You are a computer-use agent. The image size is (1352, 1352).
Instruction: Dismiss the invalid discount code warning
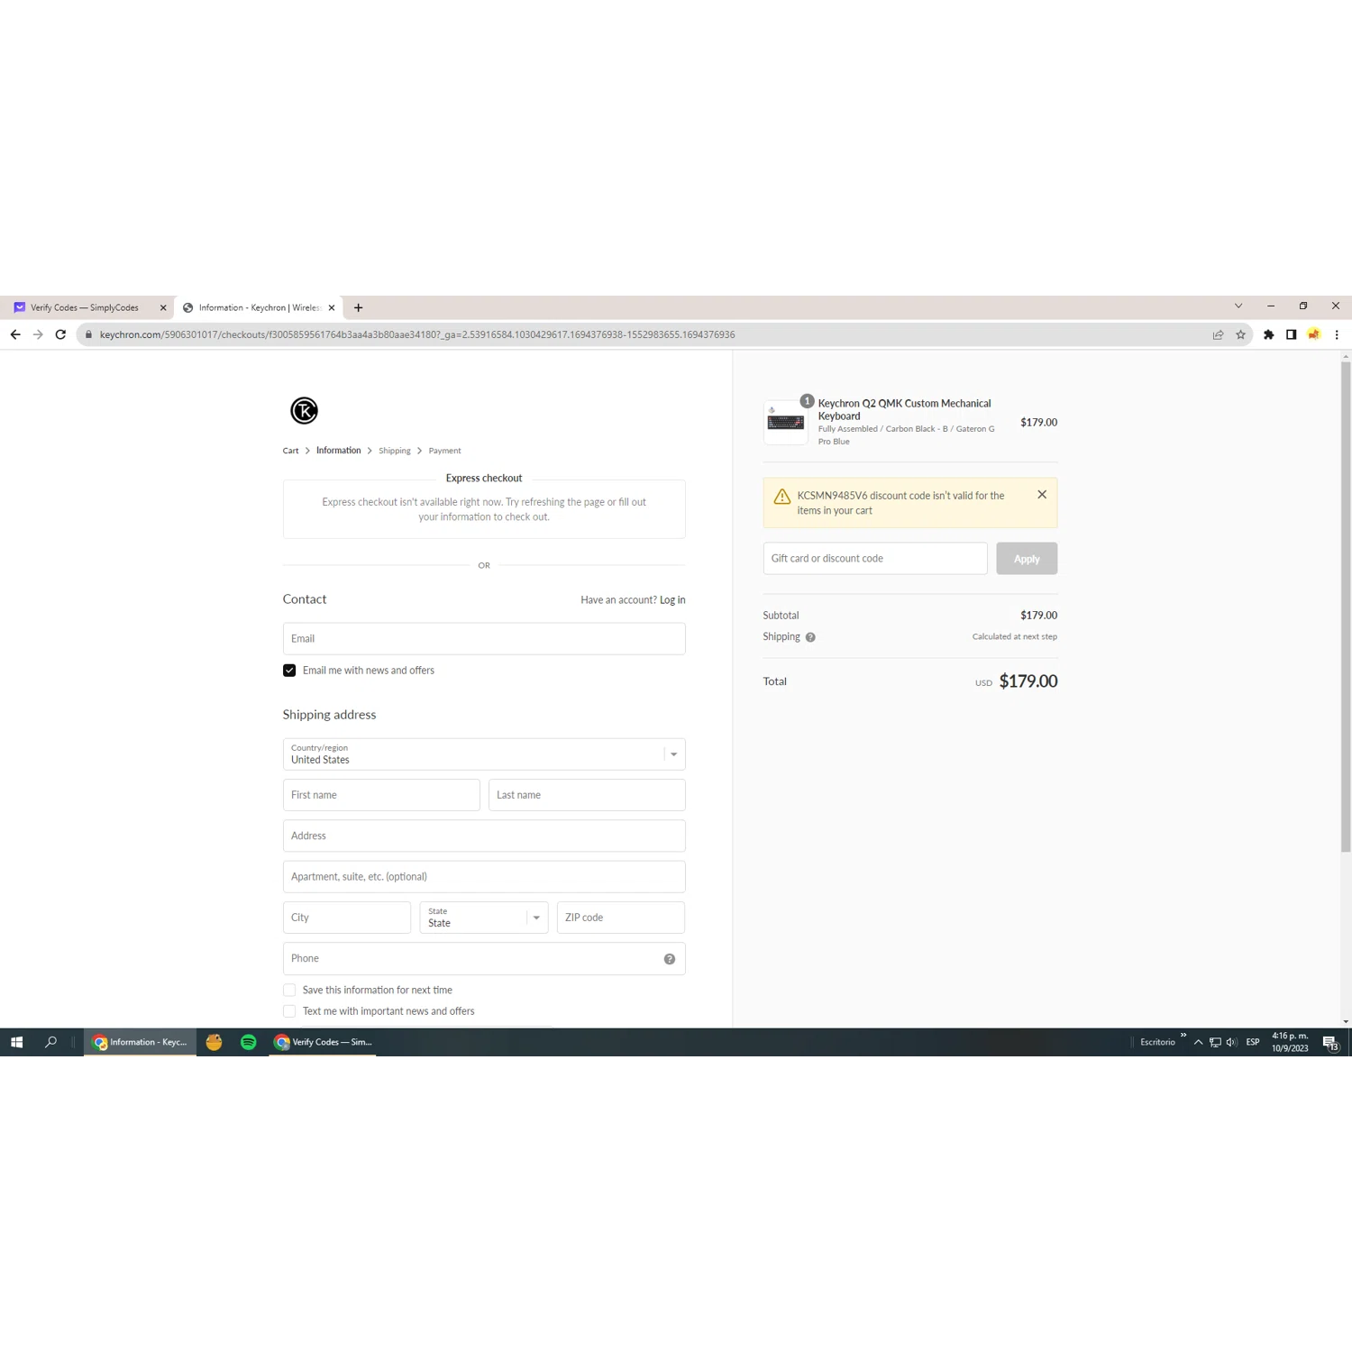coord(1042,495)
